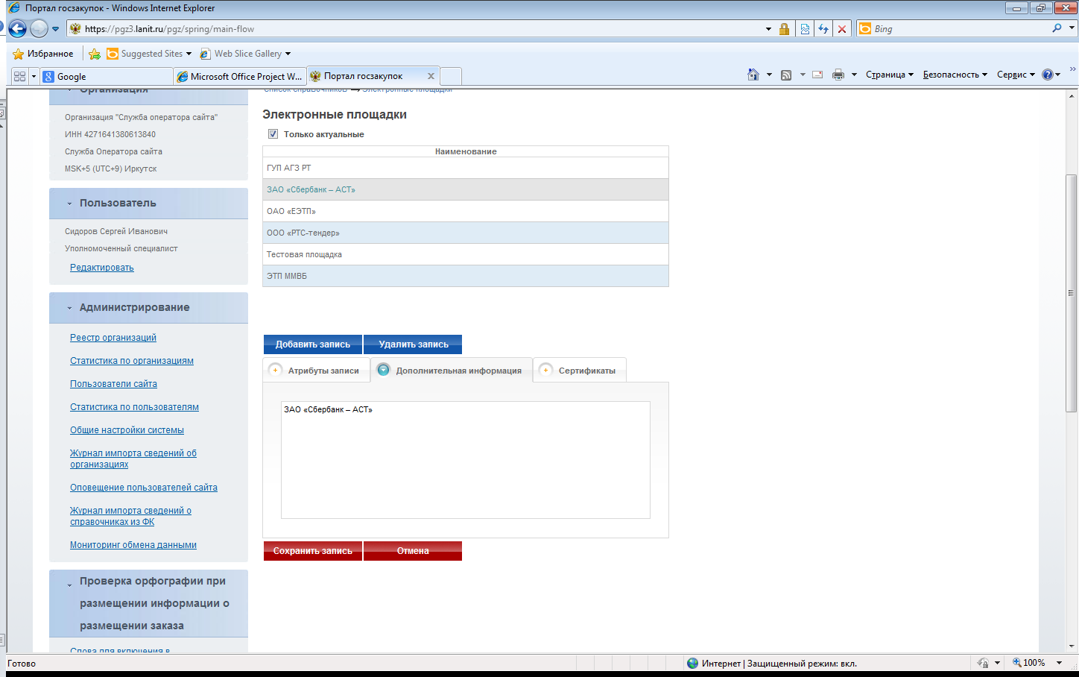Click the RSS feeds icon
This screenshot has height=677, width=1079.
tap(786, 75)
